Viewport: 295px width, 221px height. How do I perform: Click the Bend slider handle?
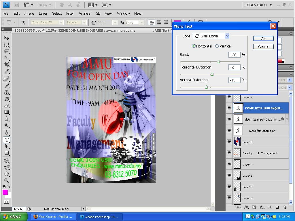coord(218,62)
